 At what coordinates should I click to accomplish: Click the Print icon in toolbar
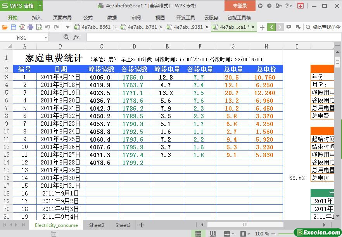coord(30,27)
